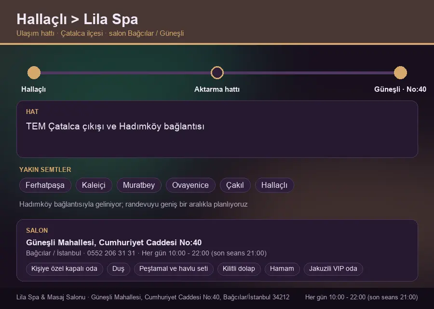434x309 pixels.
Task: Select the Ovayenice neighborhood chip
Action: pos(190,185)
